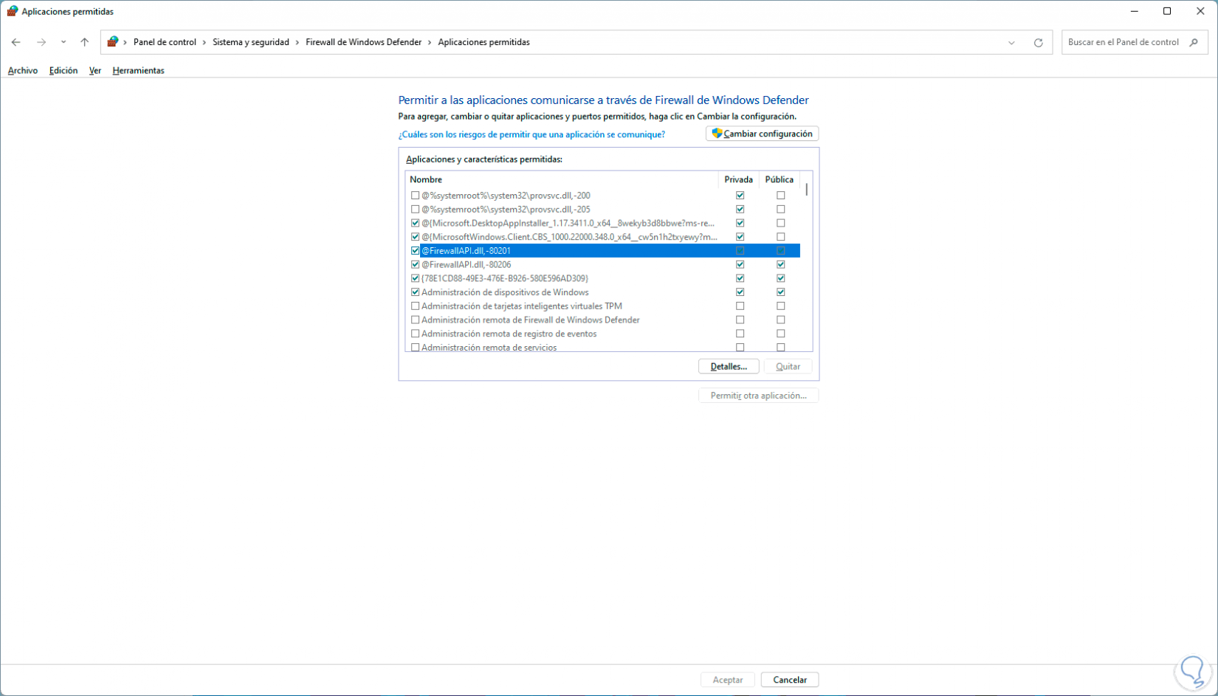The width and height of the screenshot is (1218, 696).
Task: Expand chevron after Firewall de Windows Defender breadcrumb
Action: tap(430, 42)
